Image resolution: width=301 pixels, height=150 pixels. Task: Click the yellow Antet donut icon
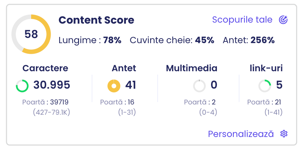114,86
